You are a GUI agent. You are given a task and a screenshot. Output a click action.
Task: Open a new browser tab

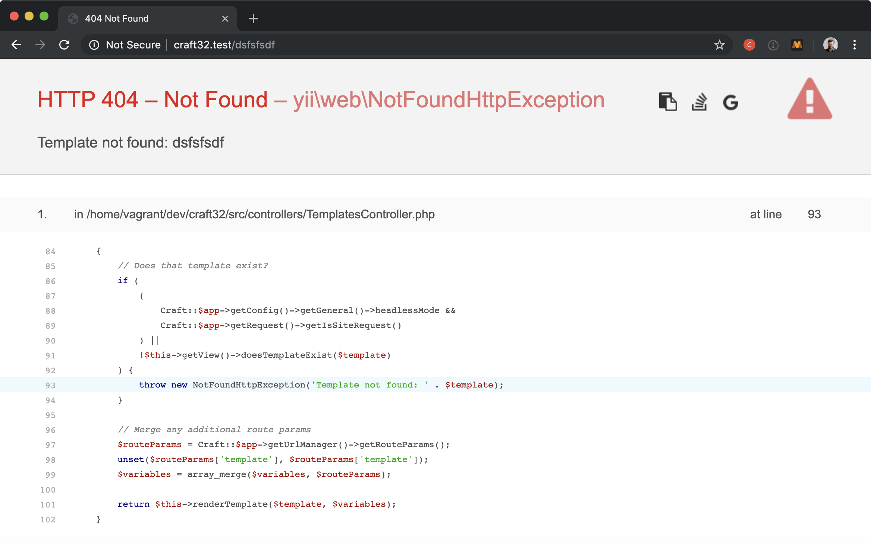[x=253, y=19]
